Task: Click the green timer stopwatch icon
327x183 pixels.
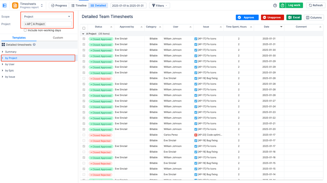Action: pyautogui.click(x=282, y=6)
